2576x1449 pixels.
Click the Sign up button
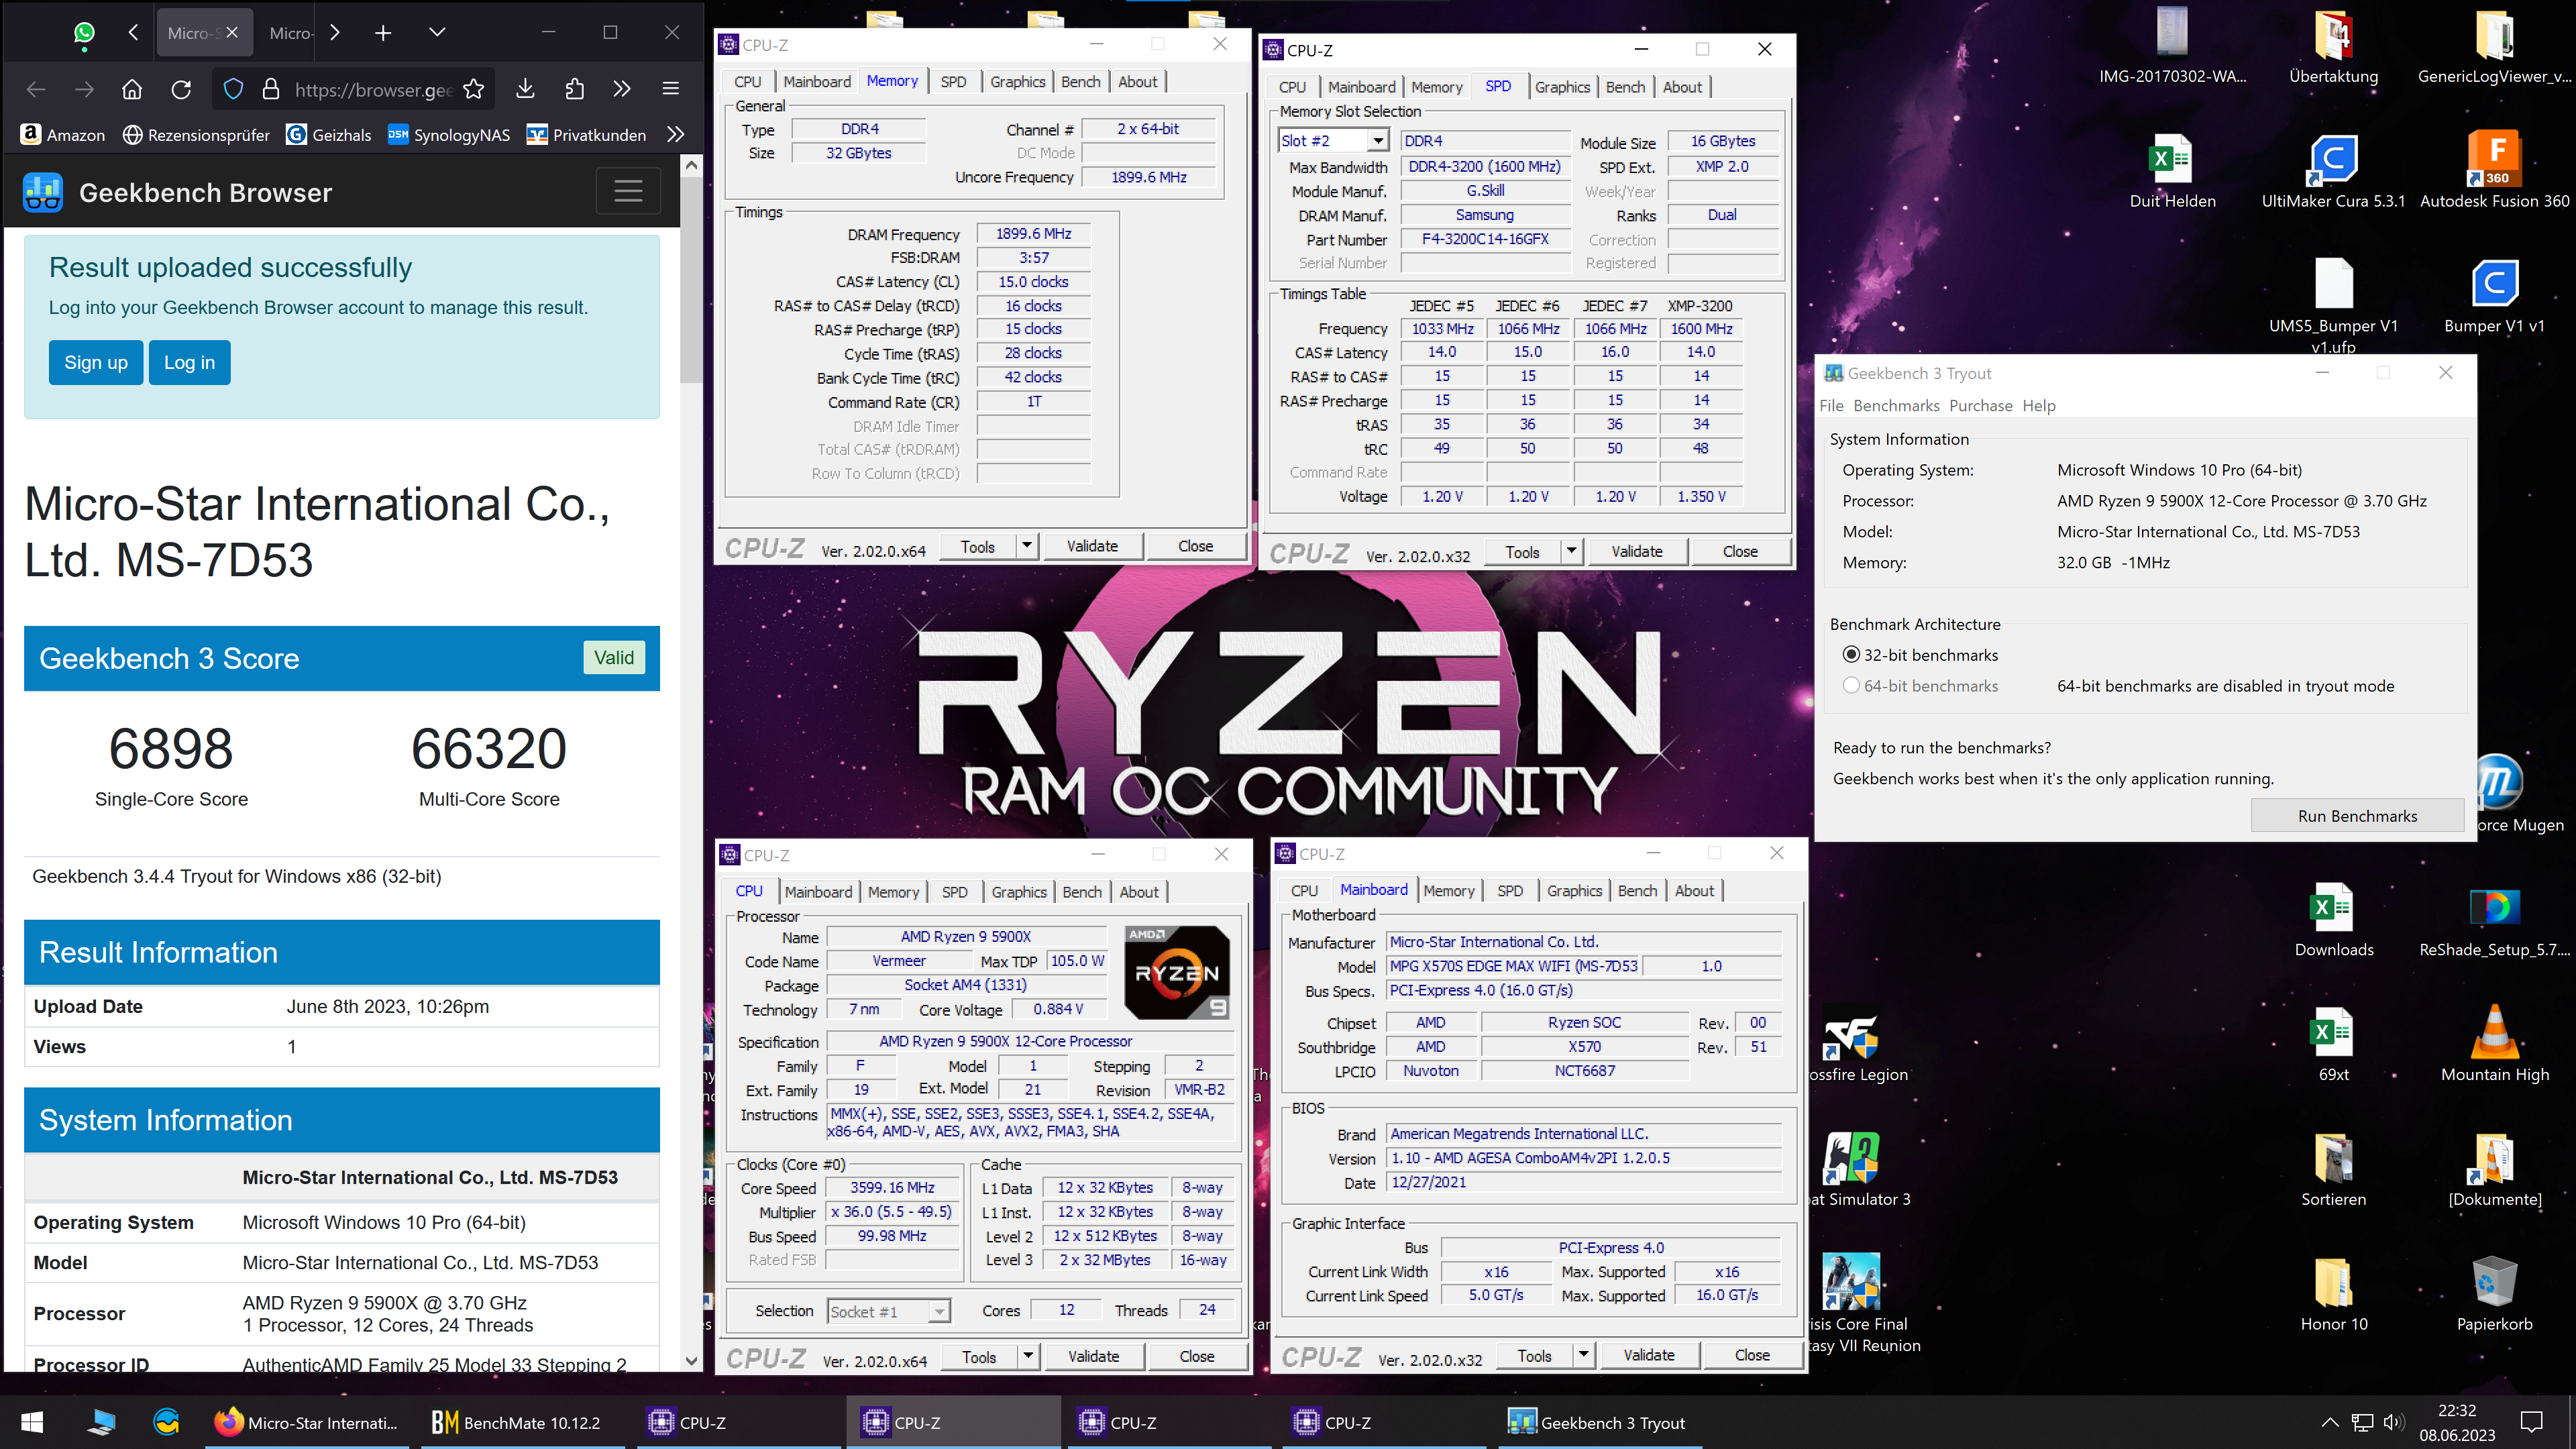pyautogui.click(x=96, y=362)
